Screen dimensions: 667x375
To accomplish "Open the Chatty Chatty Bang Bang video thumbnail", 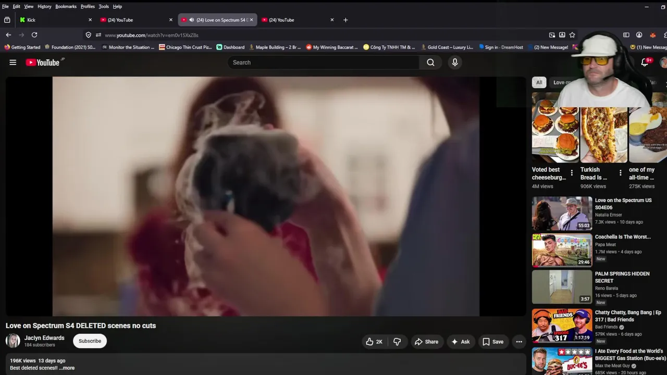I will 562,326.
